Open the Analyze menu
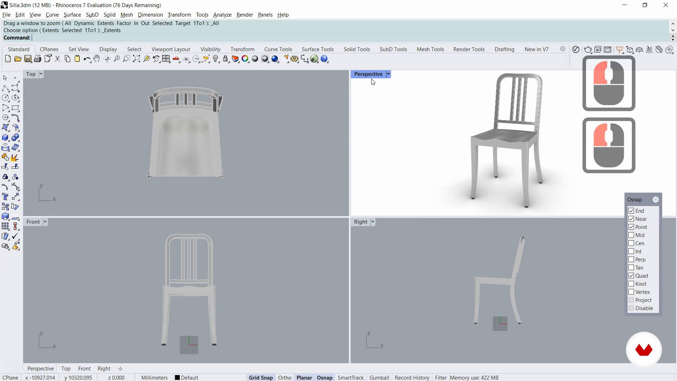This screenshot has height=381, width=677. (222, 15)
